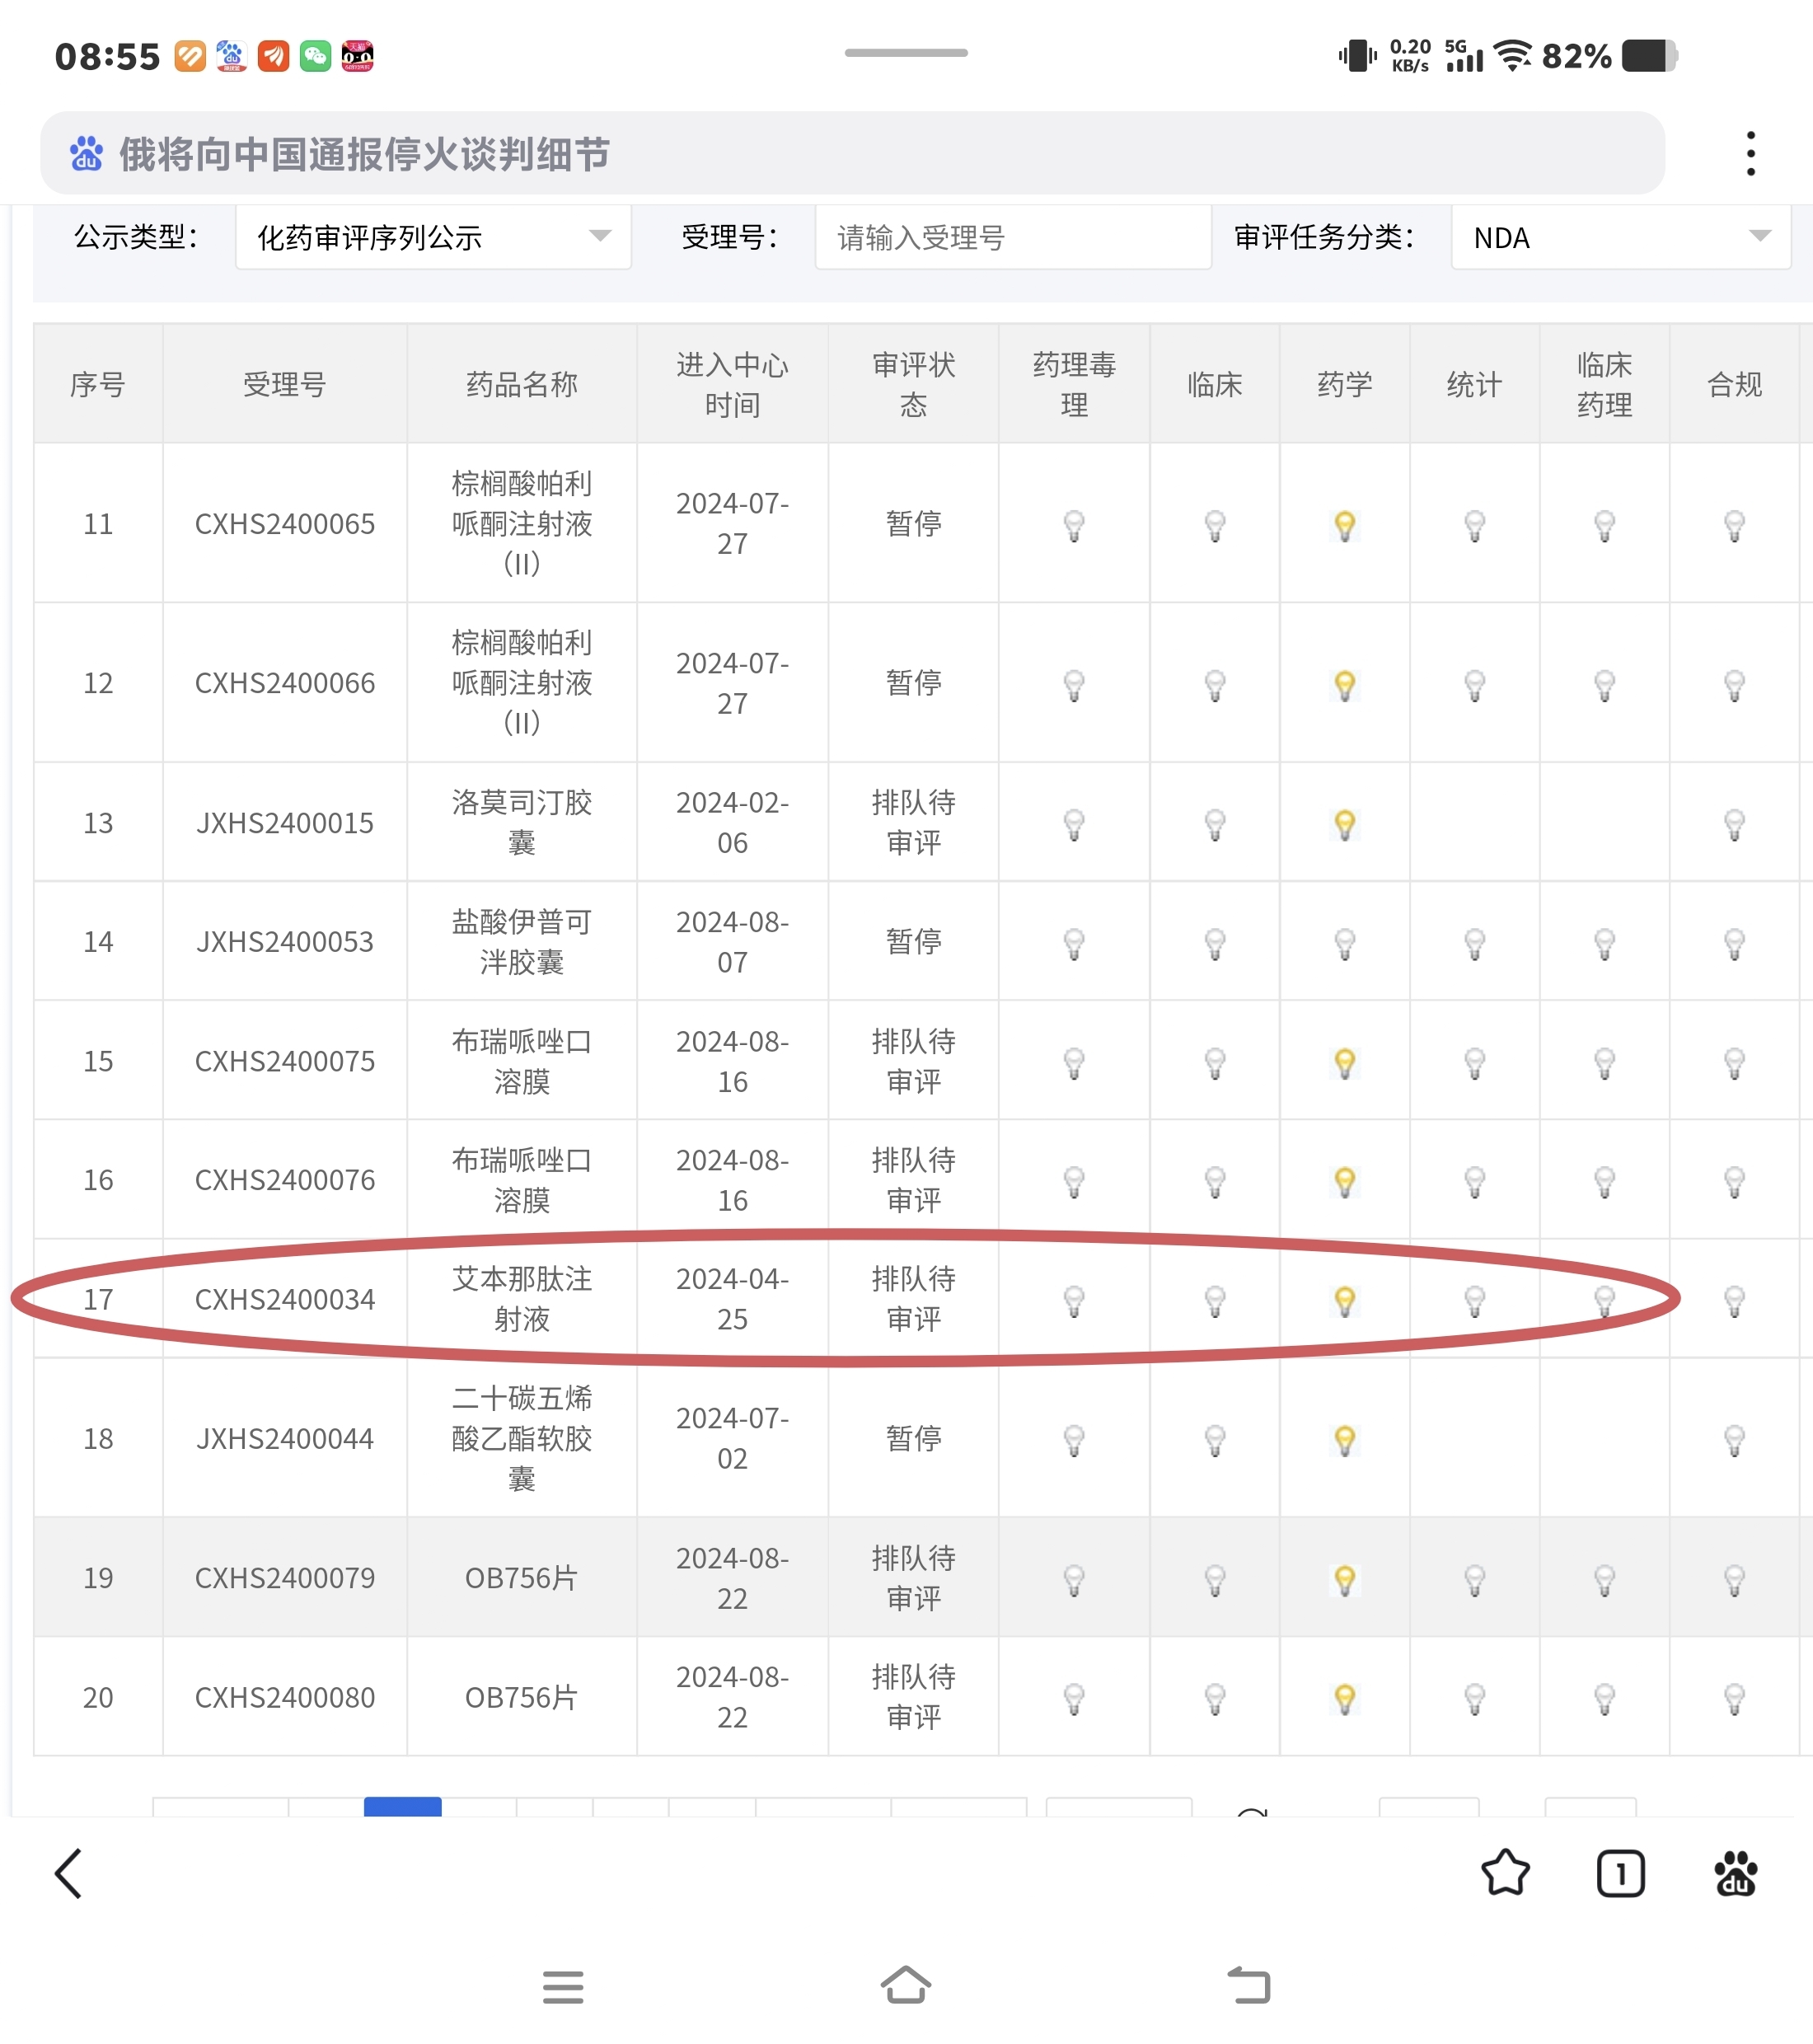This screenshot has width=1813, height=2044.
Task: Click the active blue pagination button
Action: [x=402, y=1806]
